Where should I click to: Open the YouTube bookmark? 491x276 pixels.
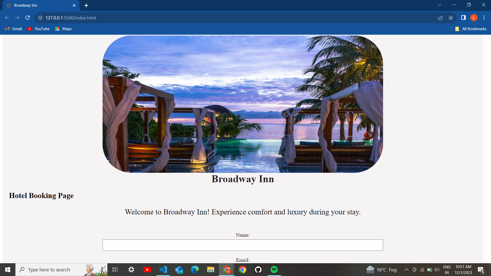point(38,29)
